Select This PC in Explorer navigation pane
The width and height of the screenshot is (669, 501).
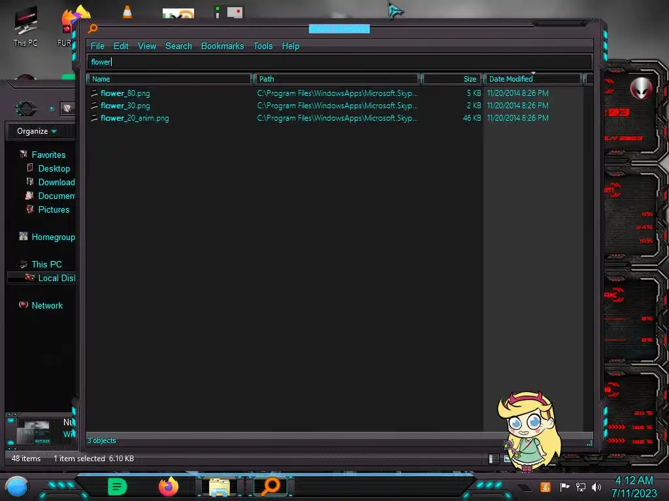[x=46, y=264]
